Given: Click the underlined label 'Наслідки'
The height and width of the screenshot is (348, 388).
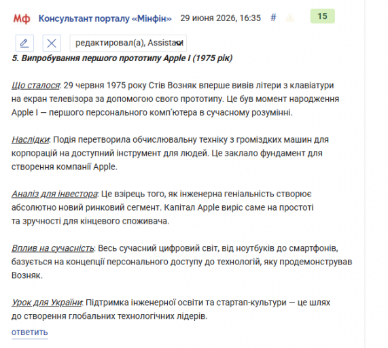Looking at the screenshot, I should (x=30, y=139).
